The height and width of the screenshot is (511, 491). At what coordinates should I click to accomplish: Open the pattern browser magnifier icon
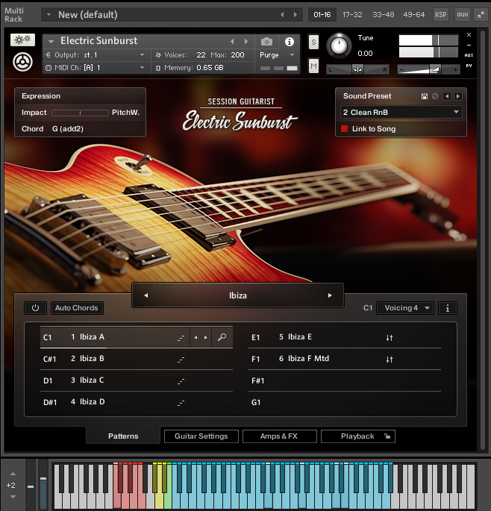(x=222, y=337)
